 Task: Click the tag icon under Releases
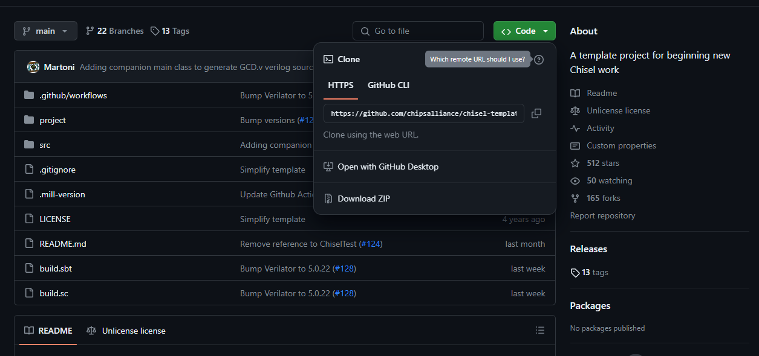tap(575, 273)
